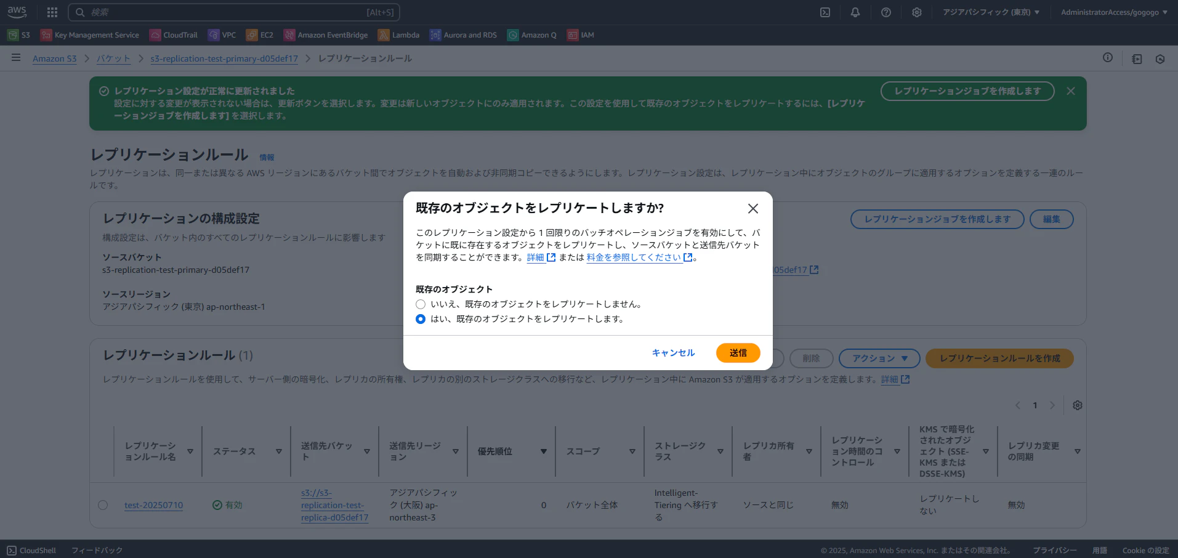Open the region selector アジアパシフィック (東京)
The height and width of the screenshot is (558, 1178).
pos(991,12)
